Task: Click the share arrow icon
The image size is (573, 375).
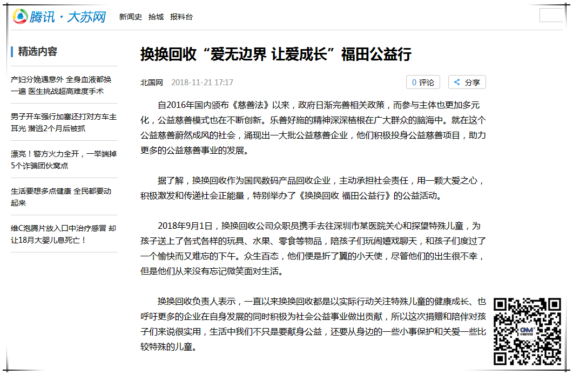Action: click(457, 82)
